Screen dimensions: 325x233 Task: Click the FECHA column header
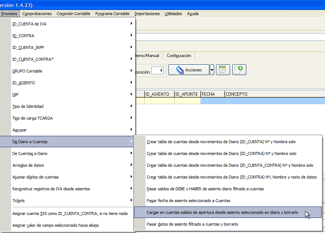[x=212, y=94]
